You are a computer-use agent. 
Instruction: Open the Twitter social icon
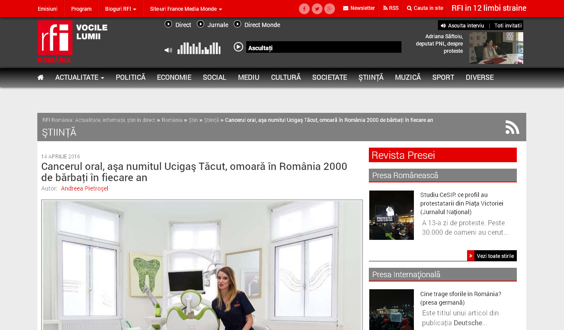[x=317, y=9]
